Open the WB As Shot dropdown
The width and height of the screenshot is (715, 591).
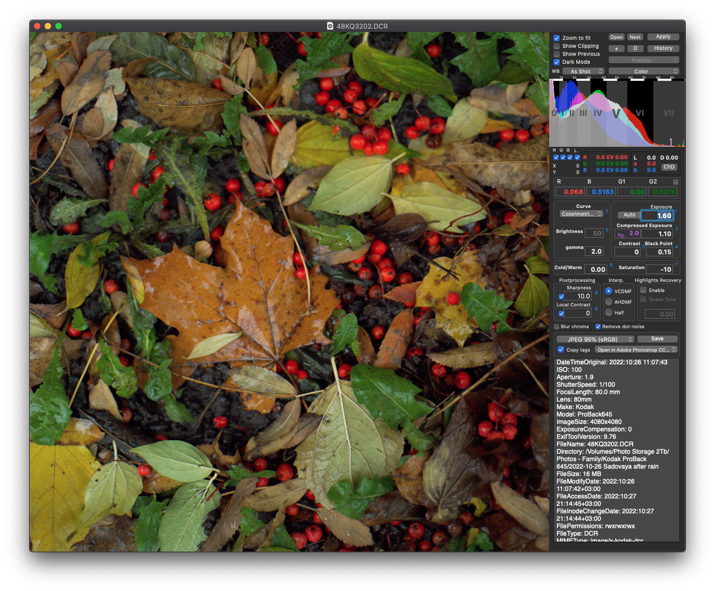coord(584,71)
